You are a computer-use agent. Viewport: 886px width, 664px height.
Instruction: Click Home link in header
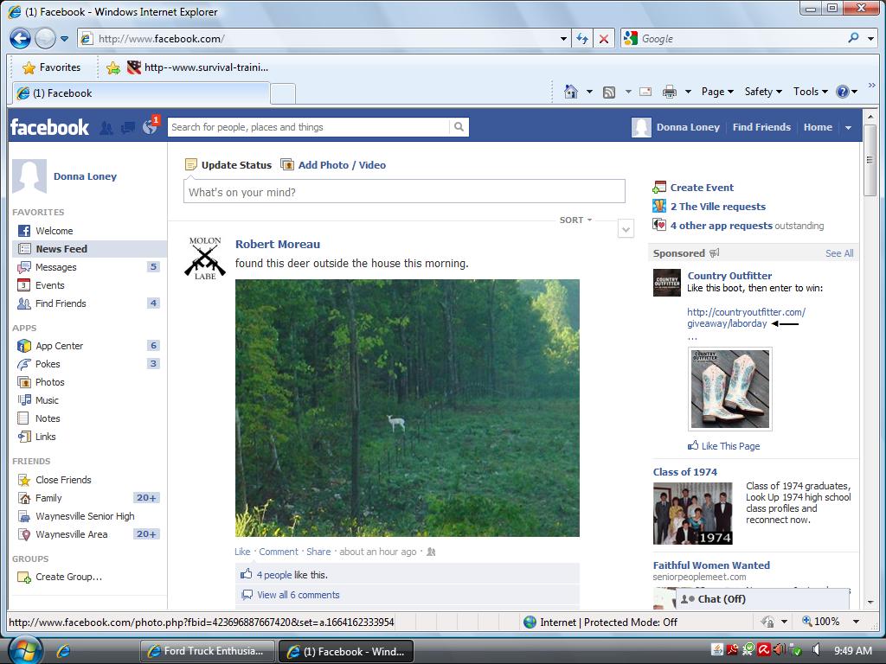(x=818, y=127)
